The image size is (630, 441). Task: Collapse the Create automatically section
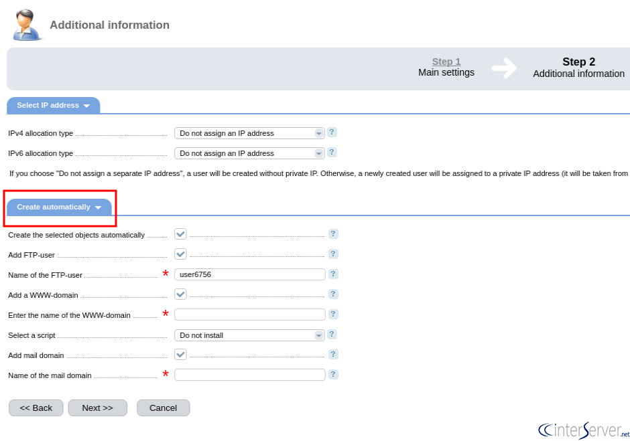pos(59,207)
